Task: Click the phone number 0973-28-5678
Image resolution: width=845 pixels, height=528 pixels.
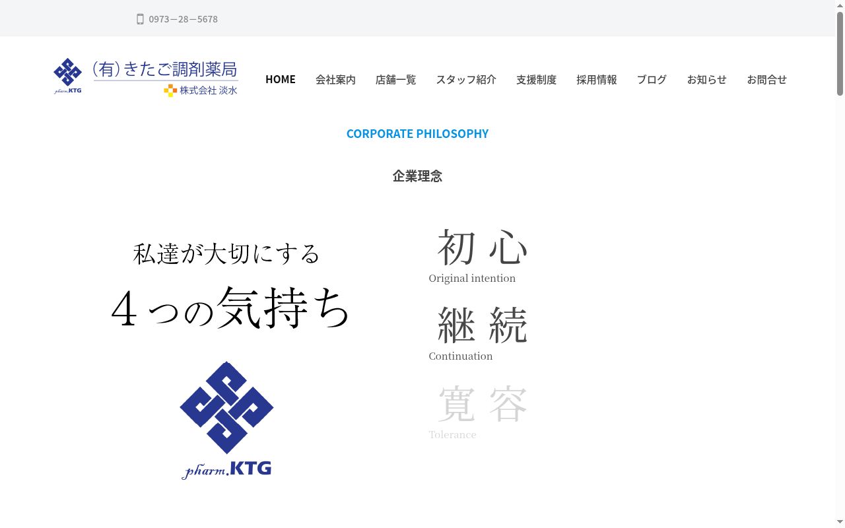Action: [x=183, y=19]
